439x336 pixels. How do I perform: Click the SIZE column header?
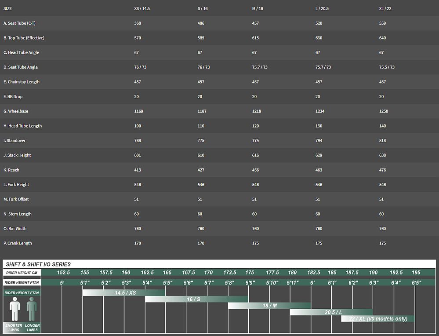click(x=7, y=9)
